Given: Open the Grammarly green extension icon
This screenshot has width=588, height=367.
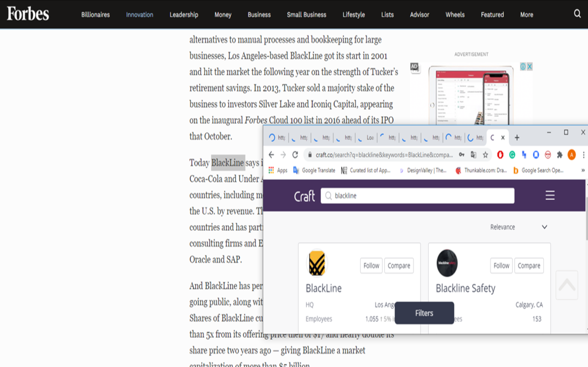Looking at the screenshot, I should (x=512, y=155).
